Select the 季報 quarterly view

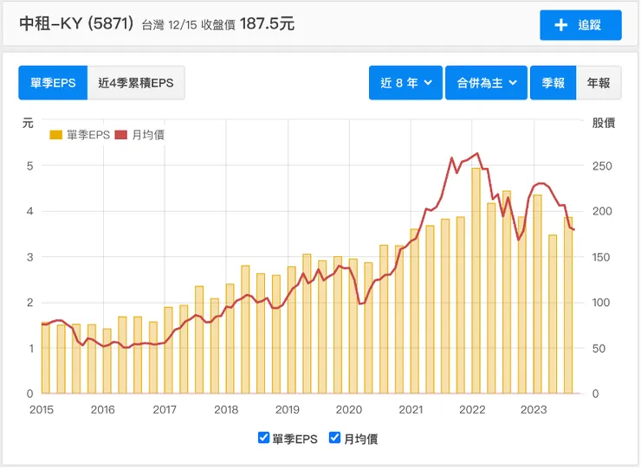(554, 83)
